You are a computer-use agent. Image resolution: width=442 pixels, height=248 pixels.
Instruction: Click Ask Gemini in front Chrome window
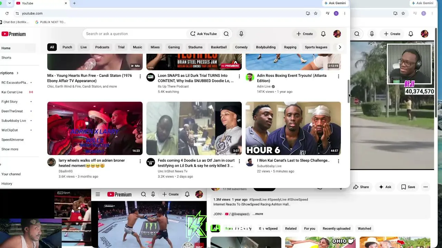pyautogui.click(x=335, y=3)
